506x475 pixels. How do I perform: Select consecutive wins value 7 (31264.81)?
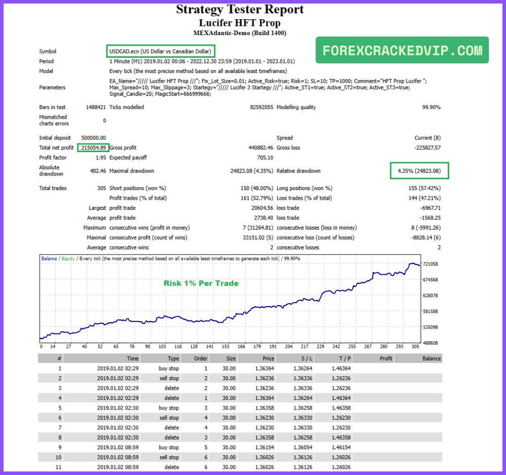tap(258, 228)
